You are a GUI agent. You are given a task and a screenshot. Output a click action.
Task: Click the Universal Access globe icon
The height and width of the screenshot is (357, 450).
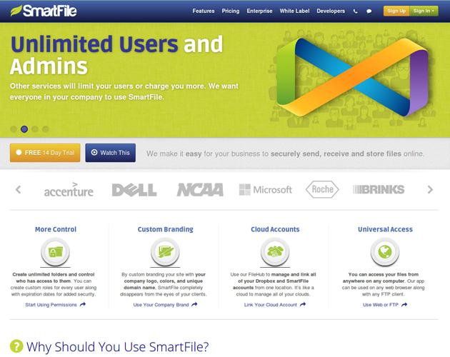[385, 251]
